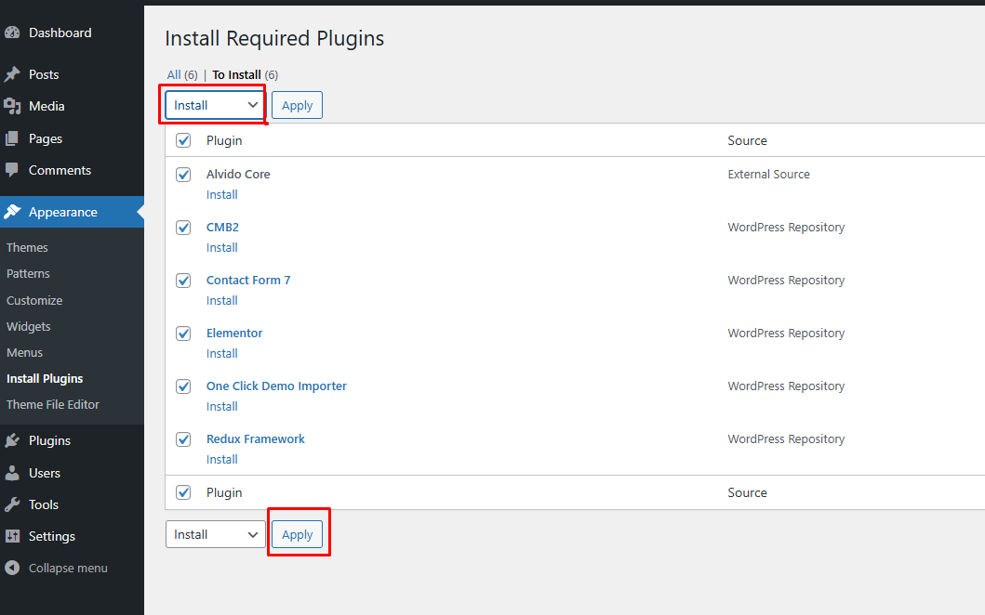Open the Contact Form 7 plugin link
This screenshot has height=615, width=985.
tap(248, 280)
